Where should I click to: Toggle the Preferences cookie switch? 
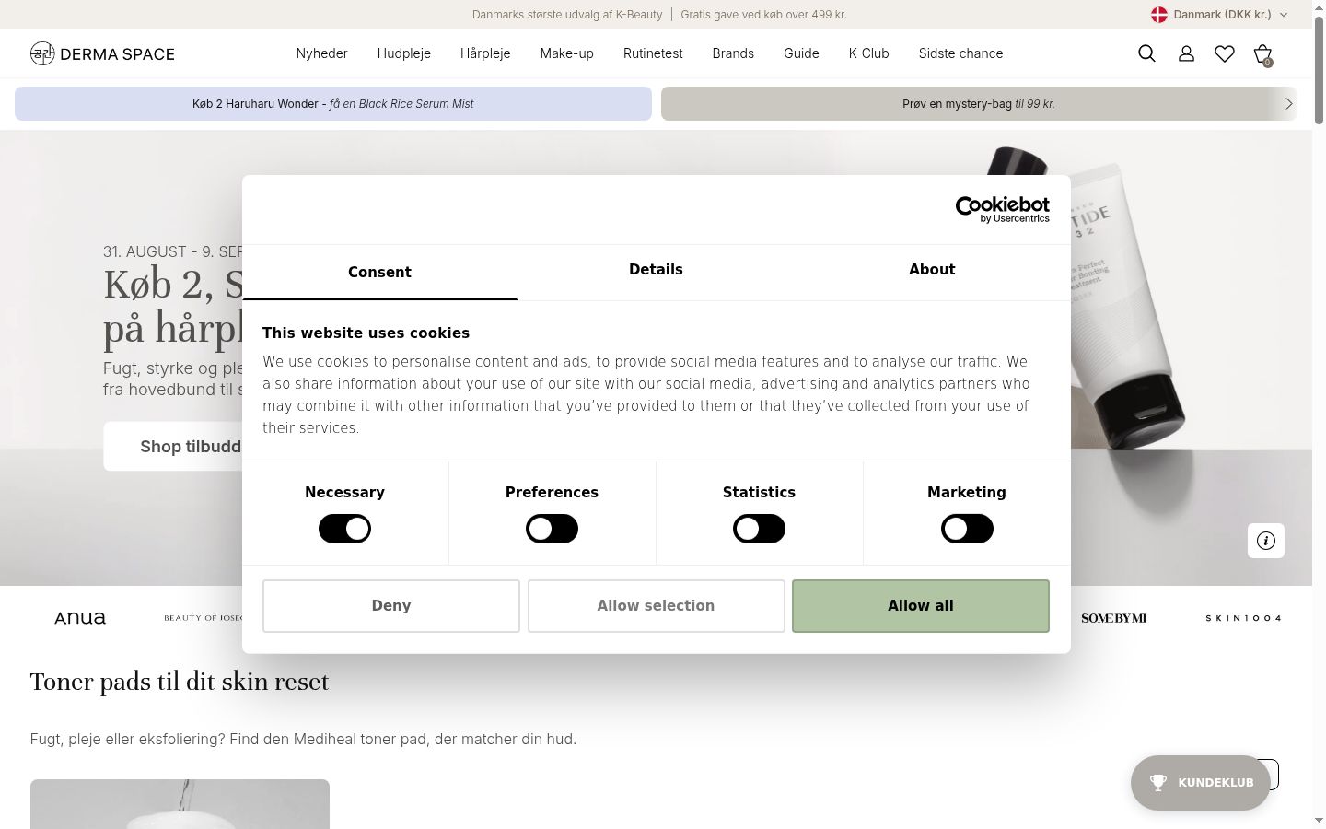coord(552,529)
